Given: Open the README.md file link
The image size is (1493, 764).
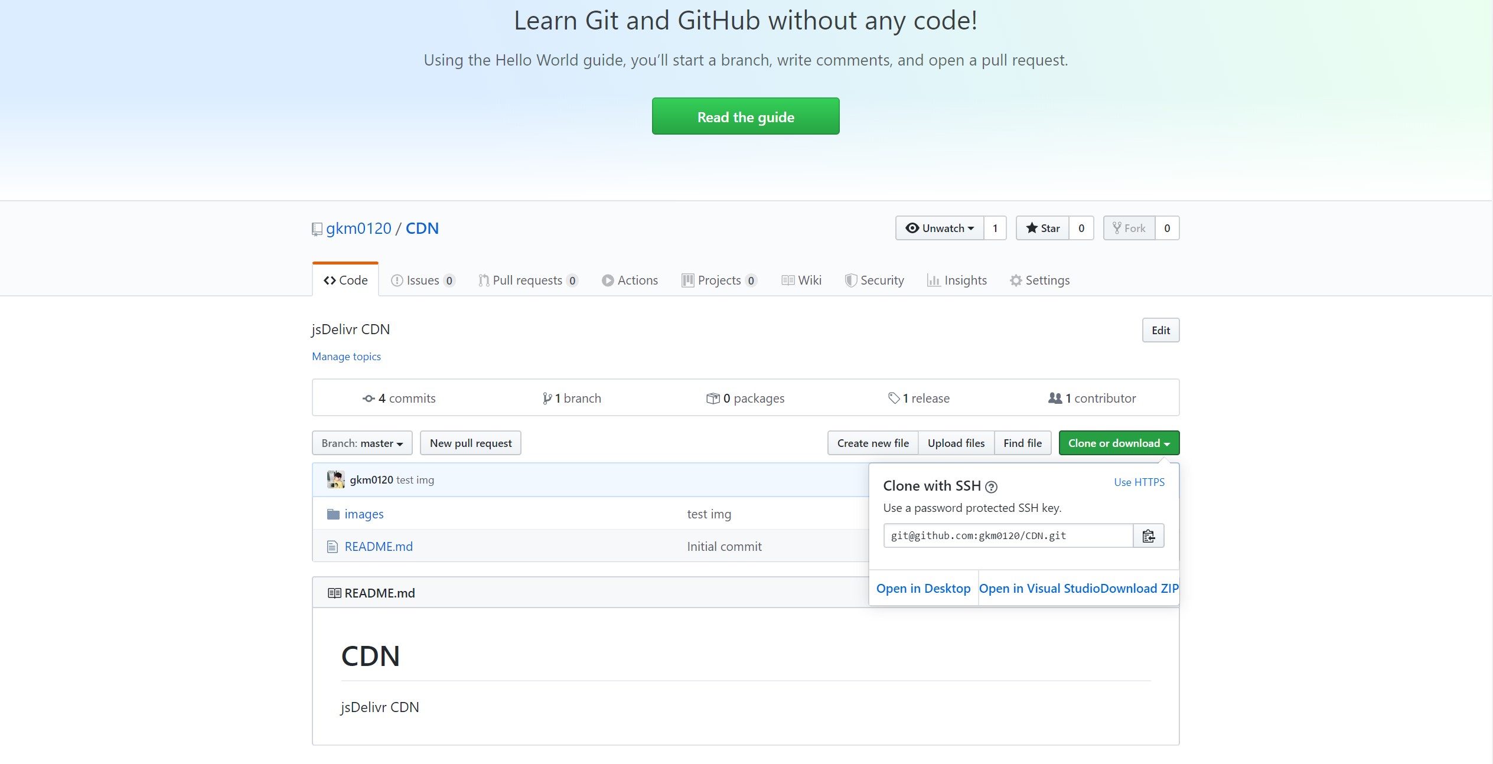Looking at the screenshot, I should click(379, 546).
